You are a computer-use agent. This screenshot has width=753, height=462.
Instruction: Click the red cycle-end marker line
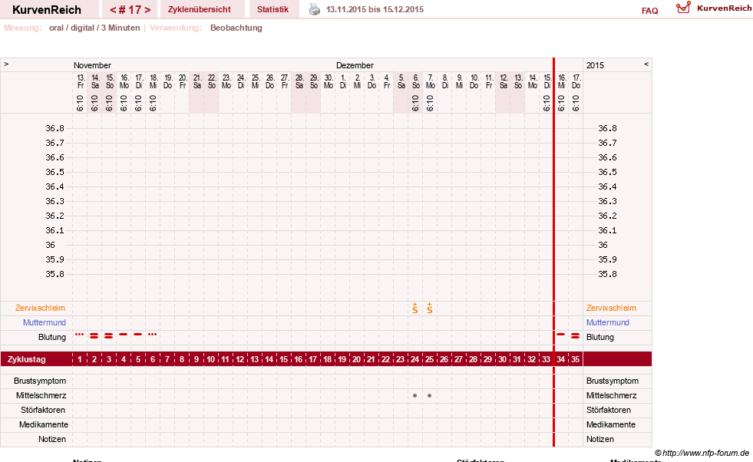click(x=553, y=252)
